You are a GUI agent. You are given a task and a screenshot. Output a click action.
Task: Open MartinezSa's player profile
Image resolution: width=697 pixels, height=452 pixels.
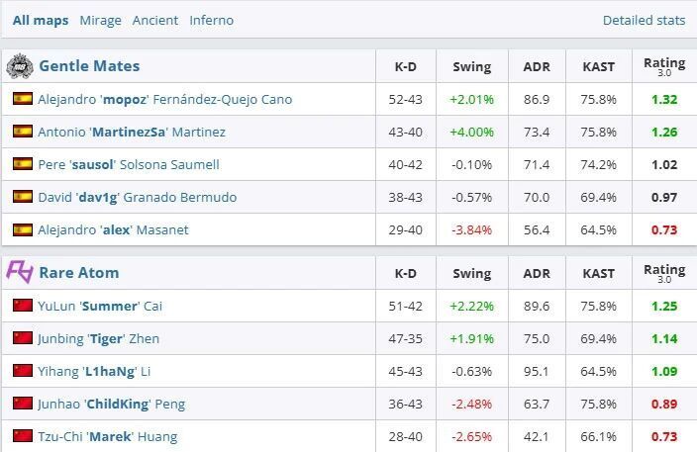tap(132, 132)
